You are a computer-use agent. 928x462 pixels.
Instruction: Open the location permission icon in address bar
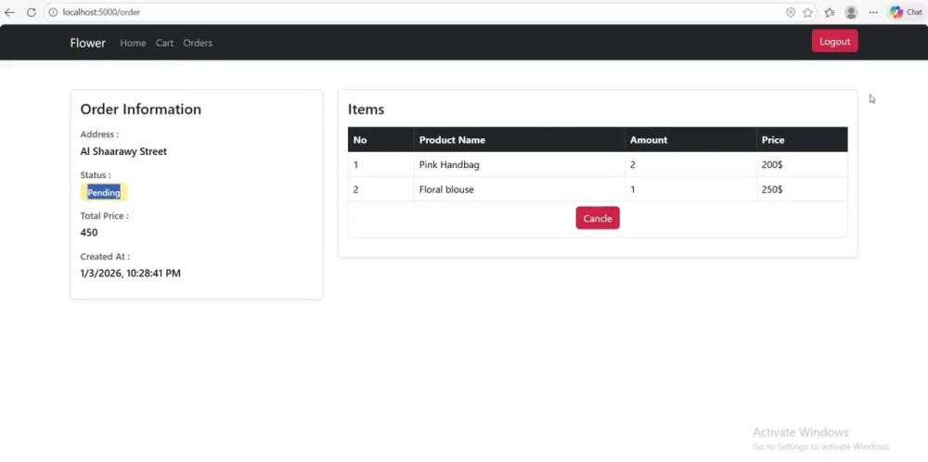[790, 12]
